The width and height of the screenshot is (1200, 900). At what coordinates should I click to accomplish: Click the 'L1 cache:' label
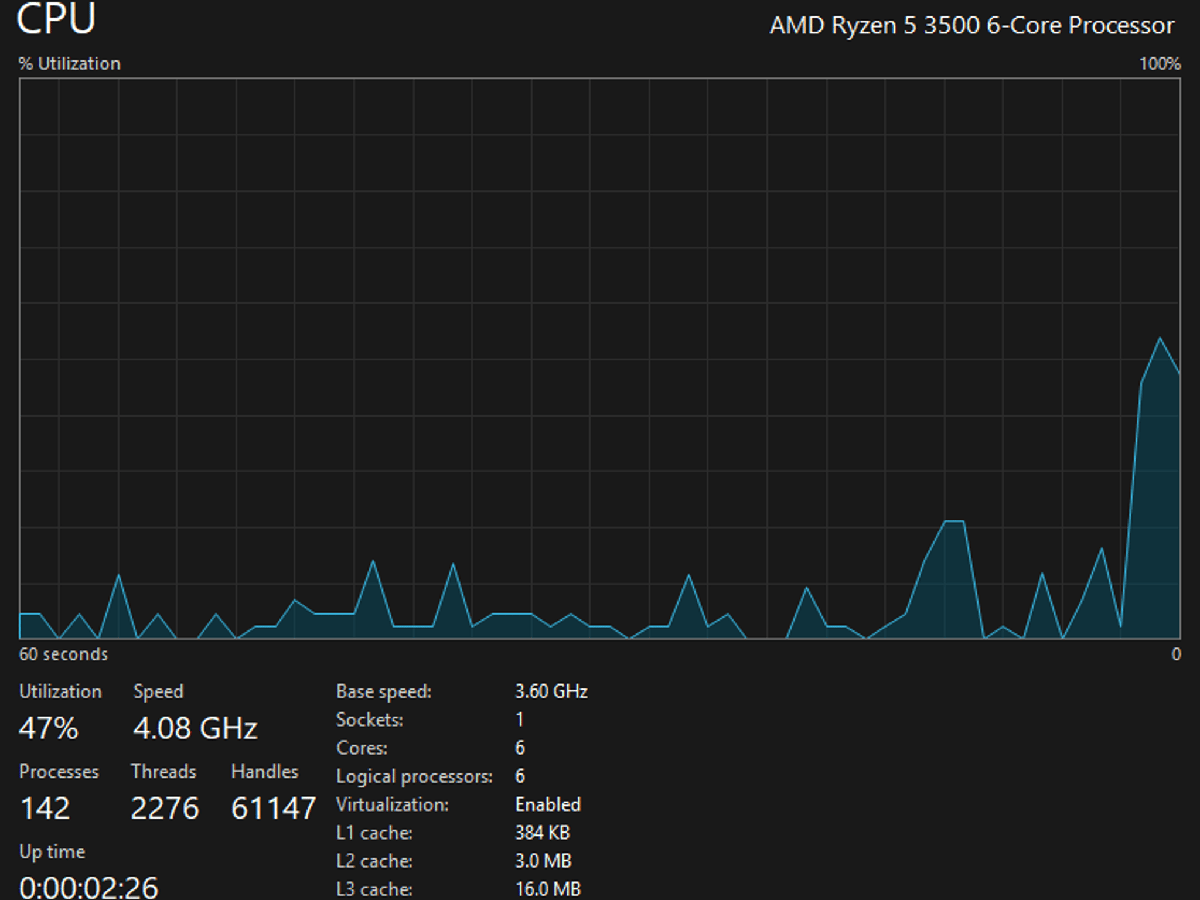tap(374, 833)
